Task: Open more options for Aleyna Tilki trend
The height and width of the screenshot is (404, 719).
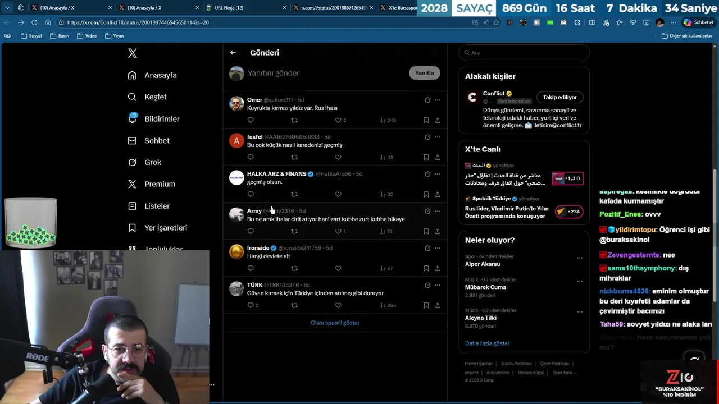Action: pyautogui.click(x=580, y=312)
